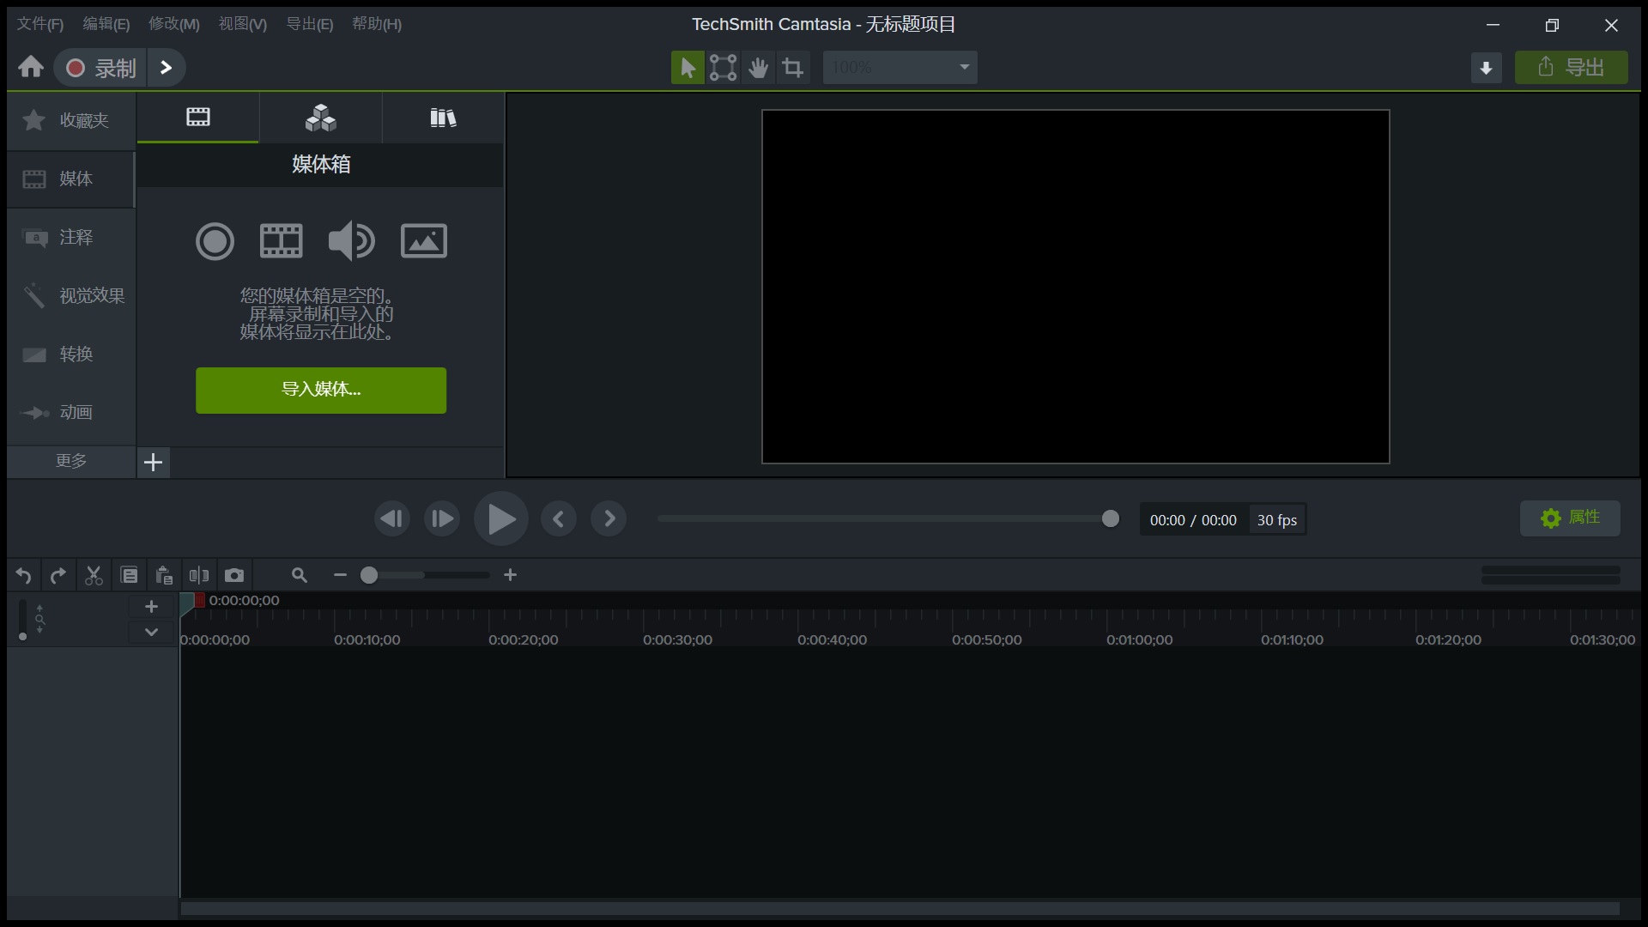Add a new track with plus button
This screenshot has height=927, width=1648.
(x=151, y=607)
